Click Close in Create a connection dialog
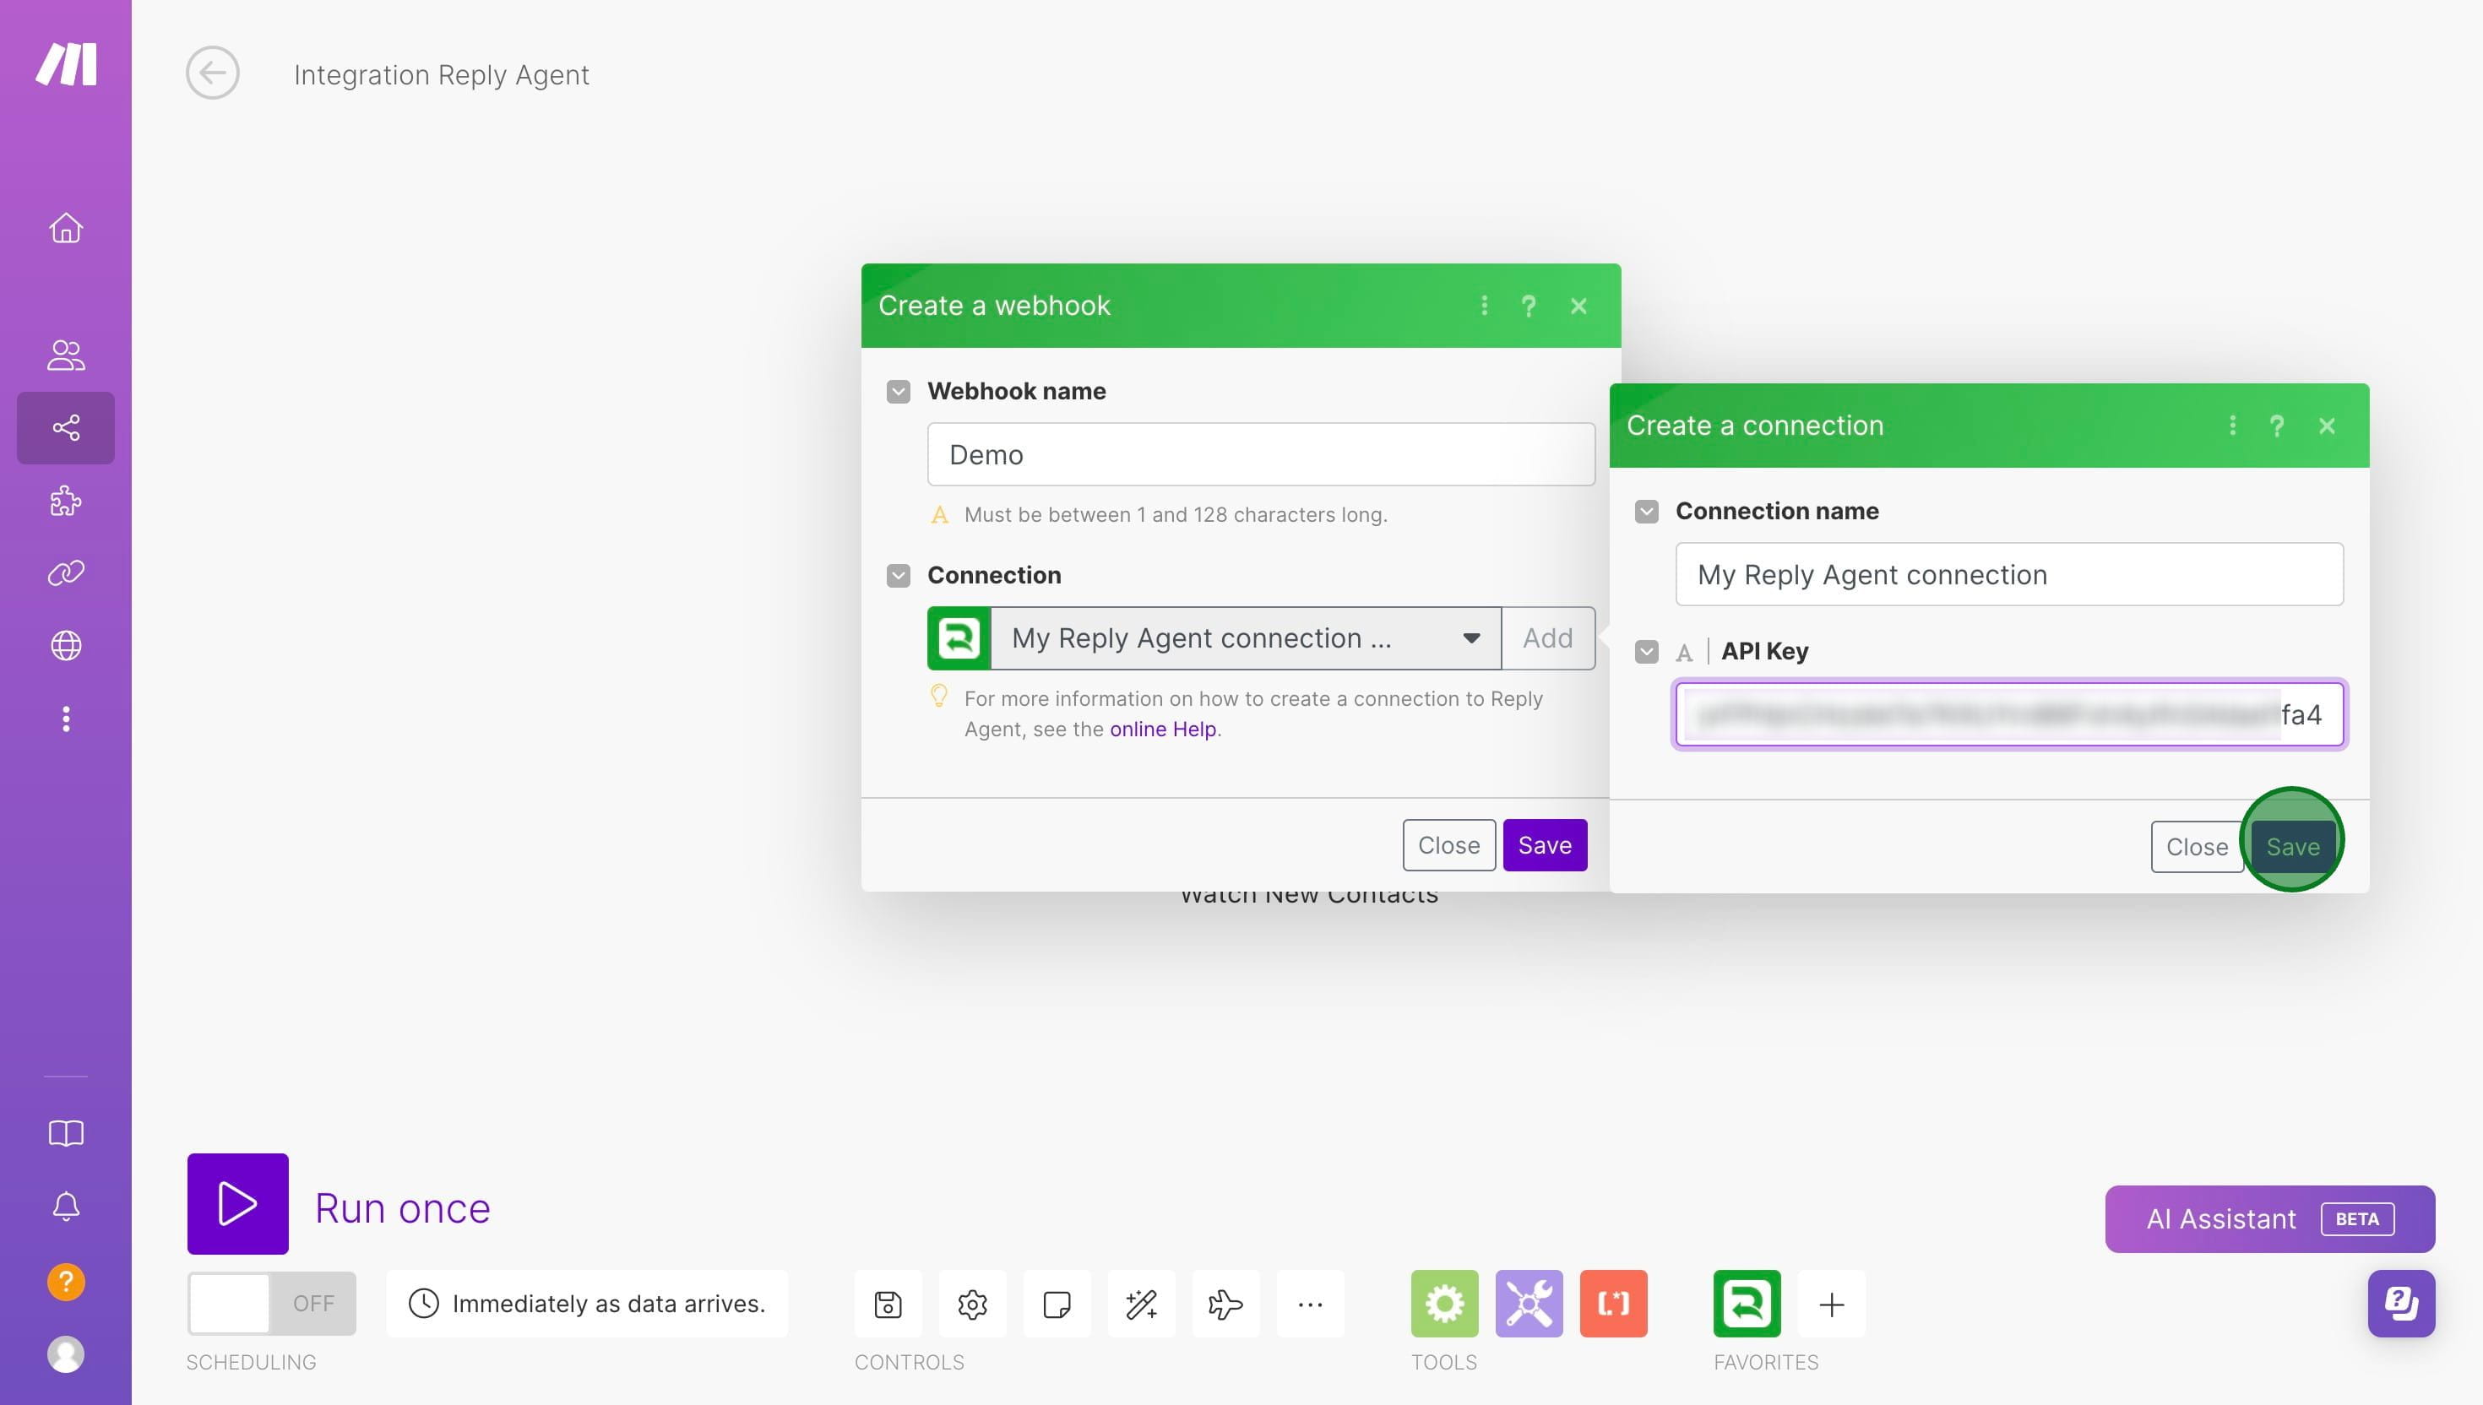This screenshot has width=2483, height=1405. pyautogui.click(x=2197, y=846)
